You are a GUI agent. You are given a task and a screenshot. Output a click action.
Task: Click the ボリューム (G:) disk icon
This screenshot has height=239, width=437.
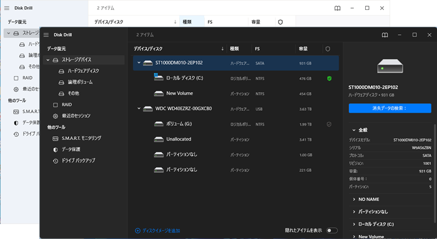(159, 124)
